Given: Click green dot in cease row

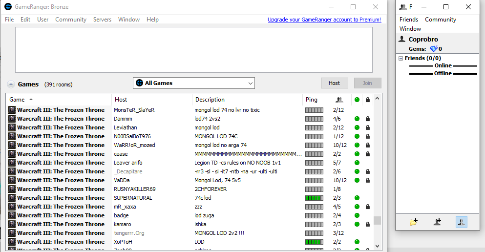Looking at the screenshot, I should (357, 154).
